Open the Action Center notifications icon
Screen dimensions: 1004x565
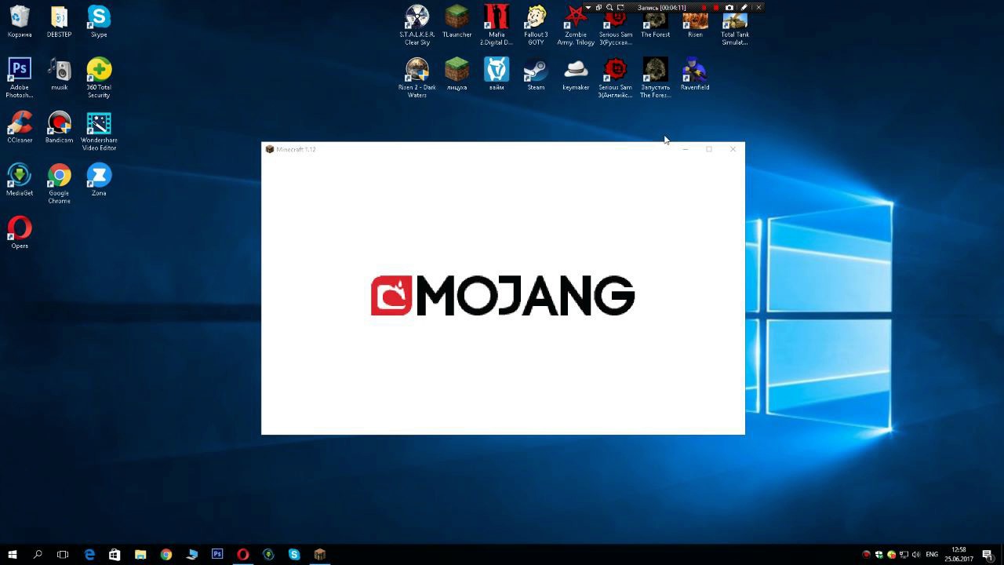pos(988,555)
